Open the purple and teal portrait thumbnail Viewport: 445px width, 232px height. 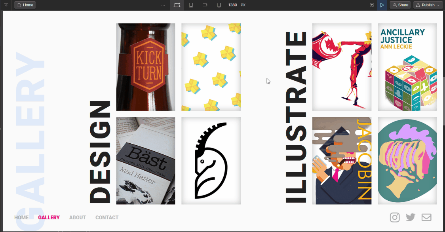tap(407, 161)
